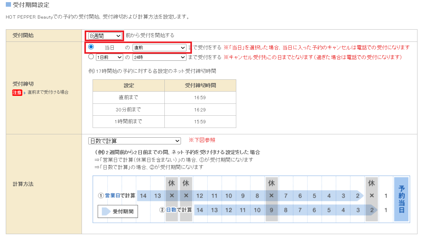
Task: Open the 日数で計算 calculation method dropdown
Action: (x=134, y=141)
